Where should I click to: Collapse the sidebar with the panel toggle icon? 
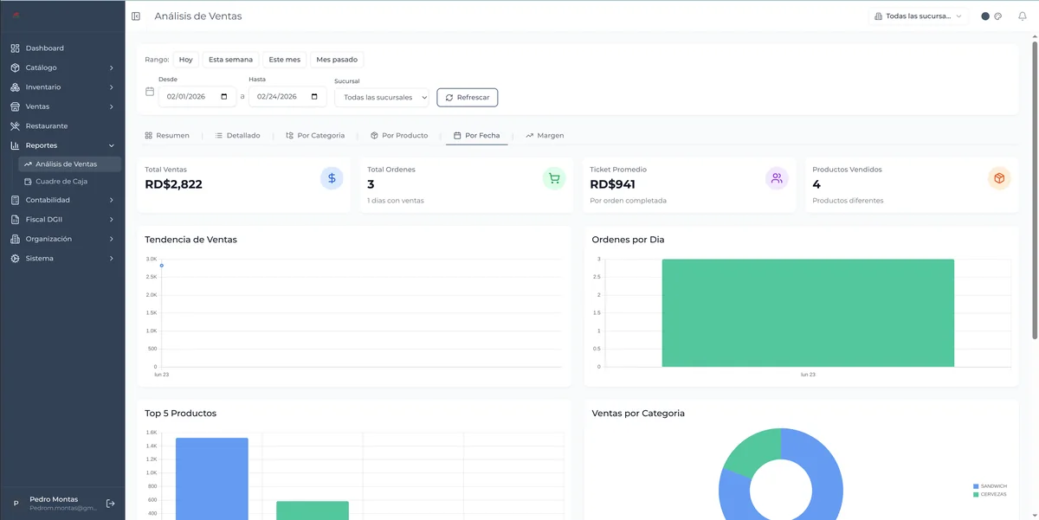136,16
